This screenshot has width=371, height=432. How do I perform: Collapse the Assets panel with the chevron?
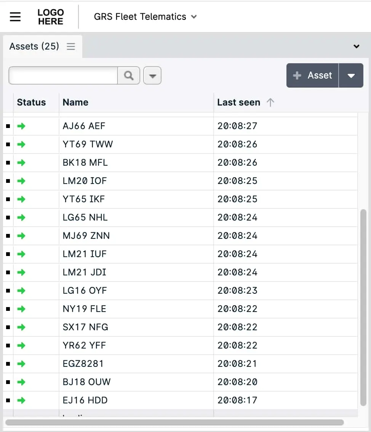click(x=357, y=46)
